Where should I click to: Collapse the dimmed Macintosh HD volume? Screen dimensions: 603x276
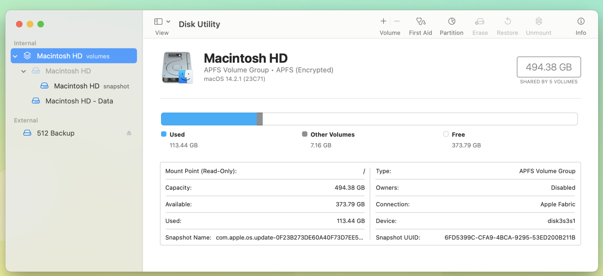(x=24, y=71)
